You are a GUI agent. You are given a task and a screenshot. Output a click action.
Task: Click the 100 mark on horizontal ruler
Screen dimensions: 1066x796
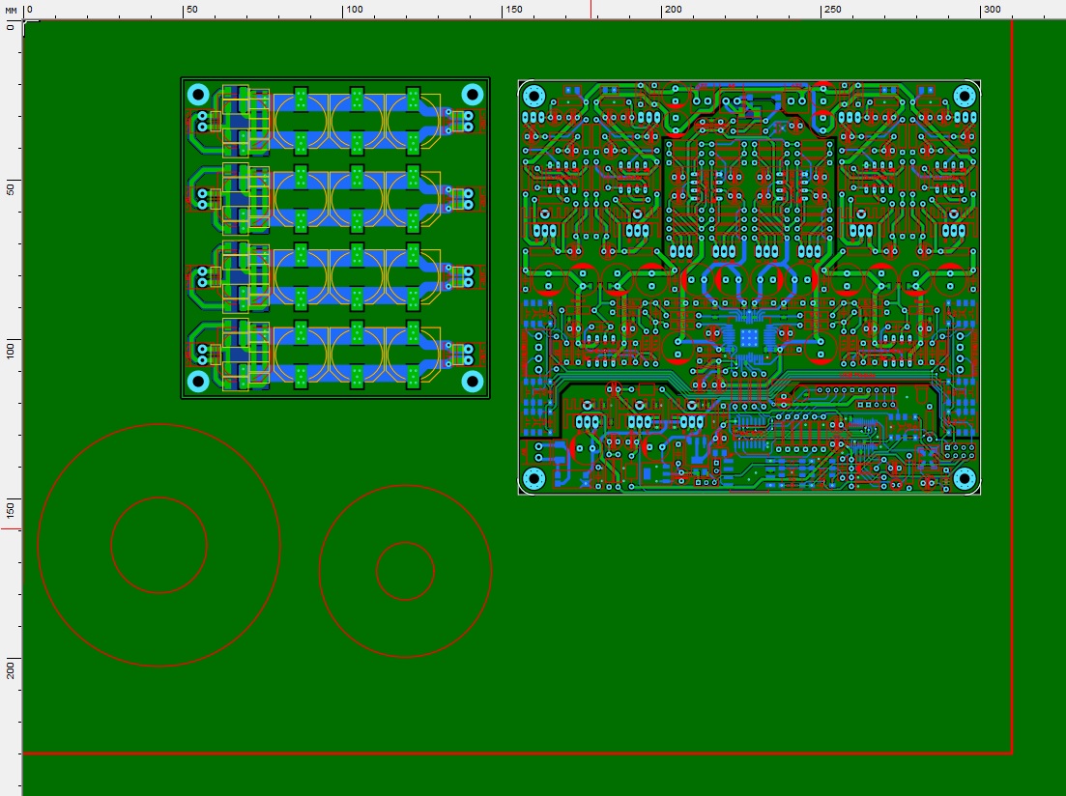point(354,10)
